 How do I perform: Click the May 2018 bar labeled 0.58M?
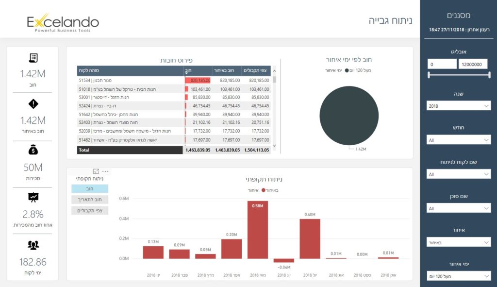coord(257,230)
